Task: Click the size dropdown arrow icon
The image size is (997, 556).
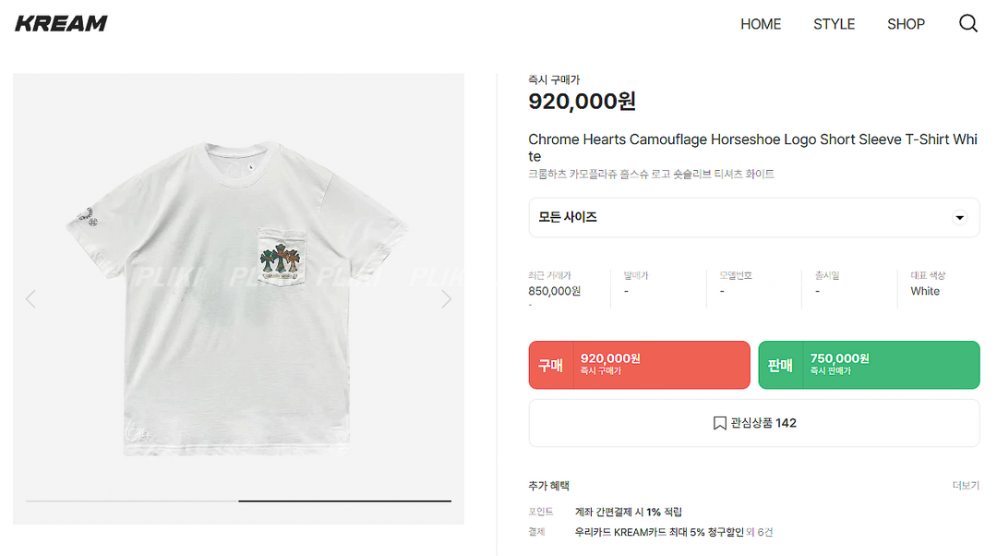Action: pos(959,218)
